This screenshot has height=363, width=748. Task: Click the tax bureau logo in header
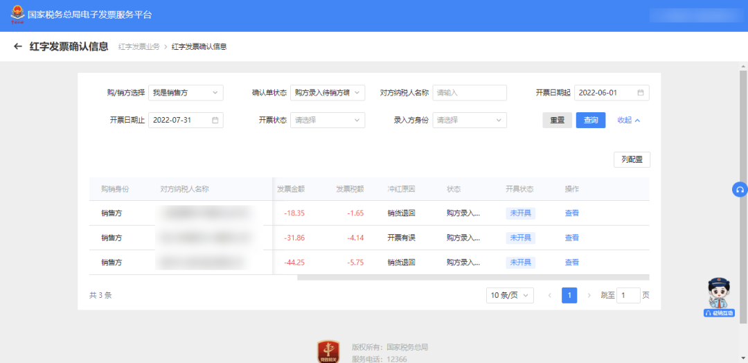click(x=15, y=15)
